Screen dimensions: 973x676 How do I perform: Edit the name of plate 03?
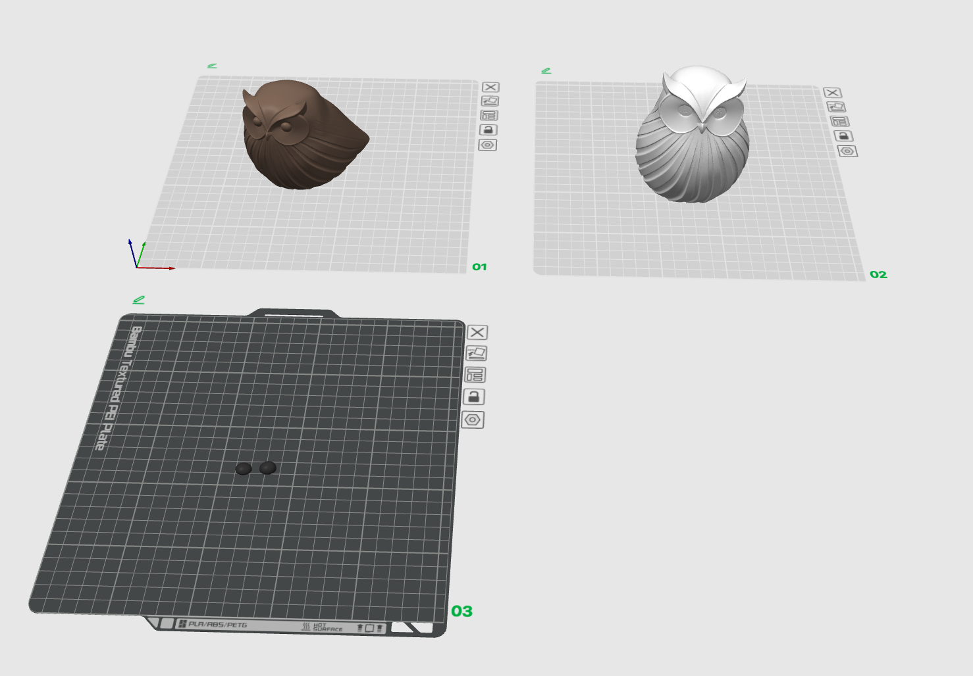pyautogui.click(x=138, y=300)
